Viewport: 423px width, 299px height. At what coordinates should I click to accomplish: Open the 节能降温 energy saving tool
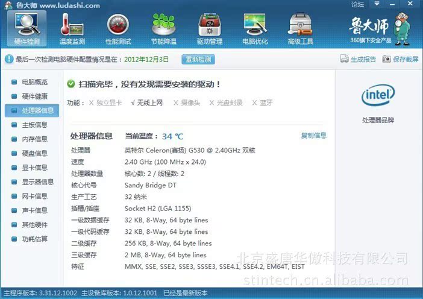tap(164, 28)
